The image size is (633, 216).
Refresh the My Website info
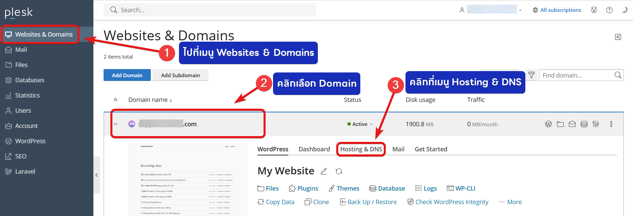pyautogui.click(x=339, y=171)
